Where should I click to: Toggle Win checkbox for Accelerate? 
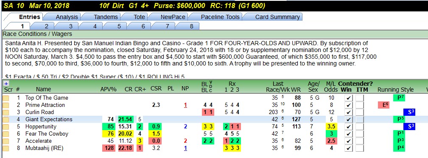tap(349, 141)
